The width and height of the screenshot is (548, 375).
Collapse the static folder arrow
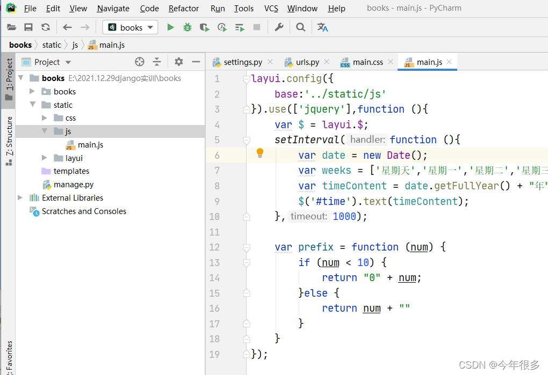[x=33, y=104]
